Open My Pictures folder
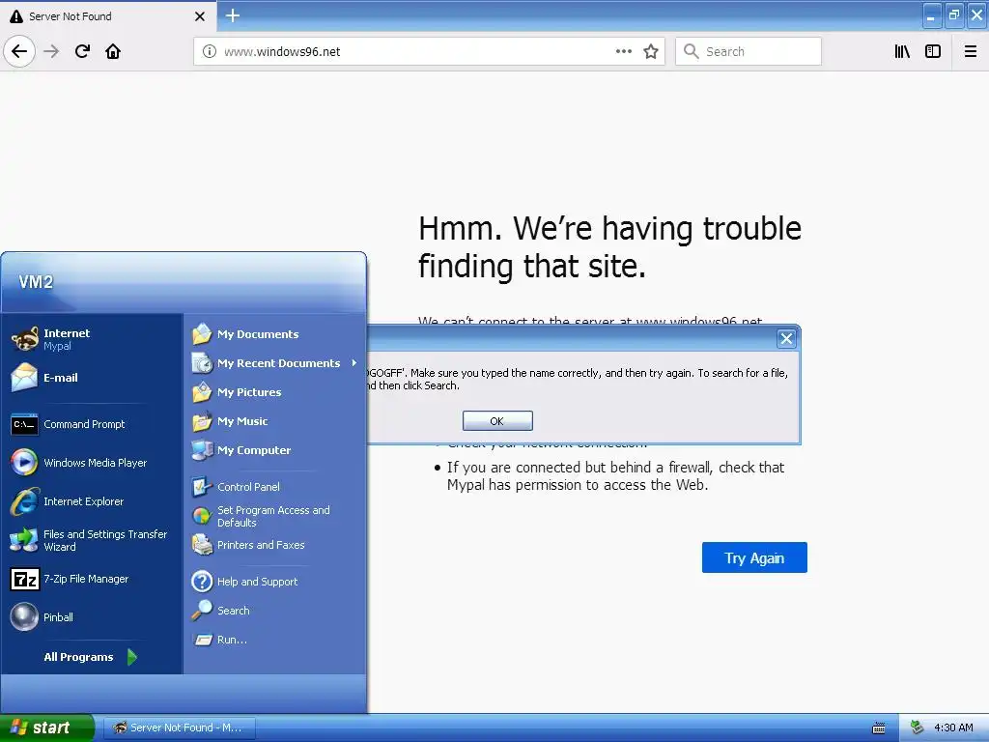This screenshot has width=989, height=742. pyautogui.click(x=275, y=392)
